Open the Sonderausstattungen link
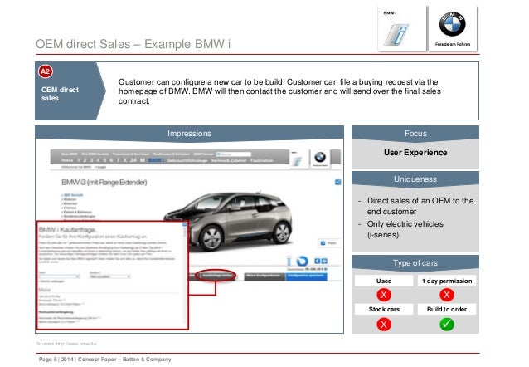 click(79, 216)
